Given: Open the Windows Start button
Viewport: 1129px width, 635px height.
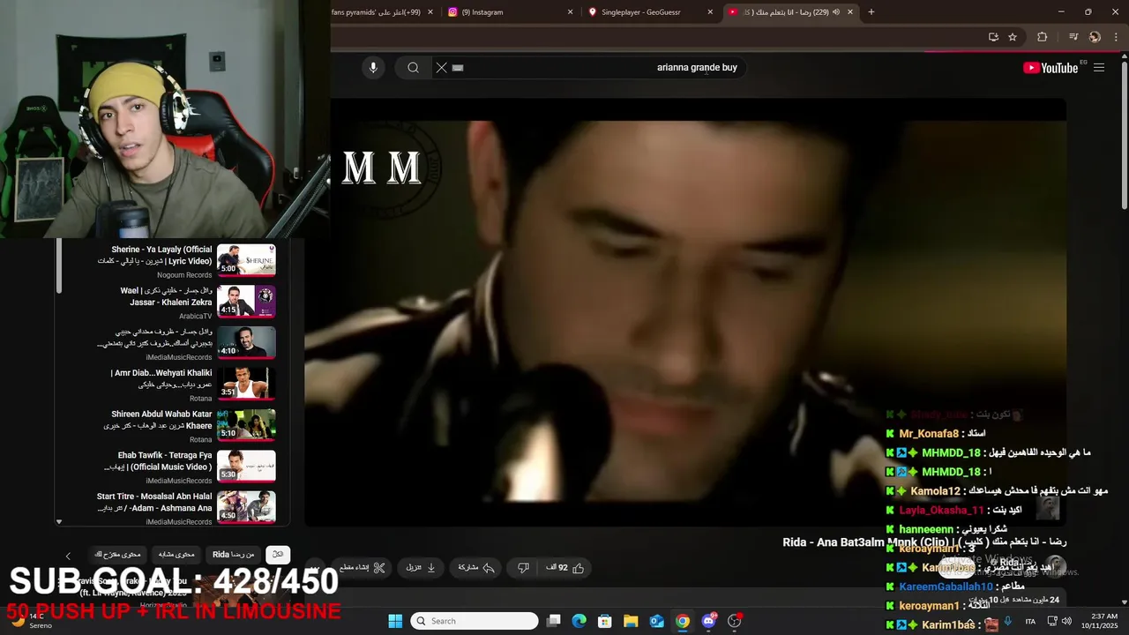Looking at the screenshot, I should [x=395, y=621].
